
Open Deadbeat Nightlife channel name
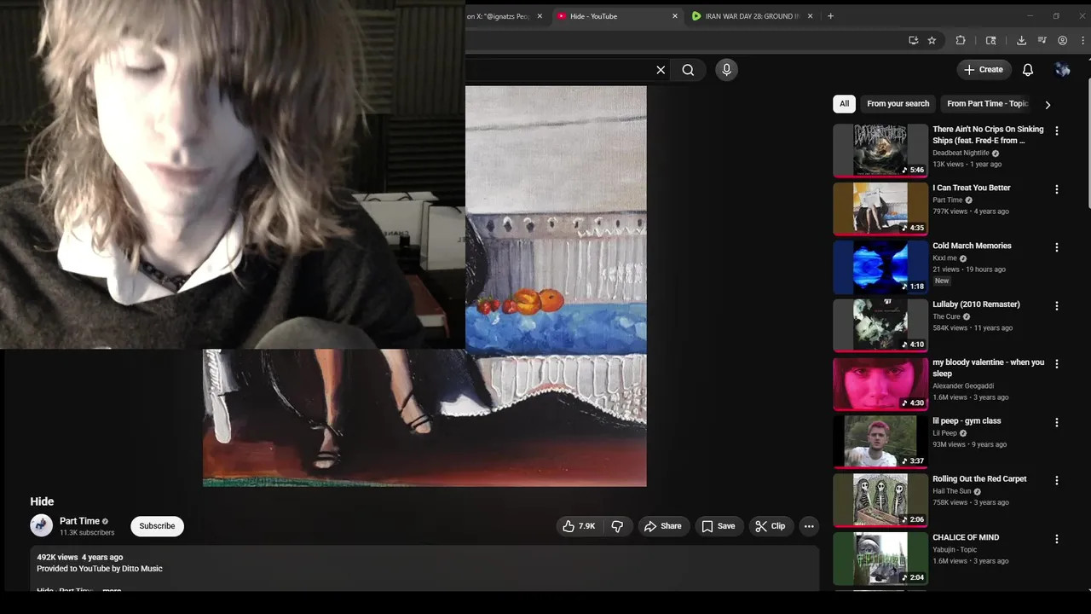[x=961, y=153]
